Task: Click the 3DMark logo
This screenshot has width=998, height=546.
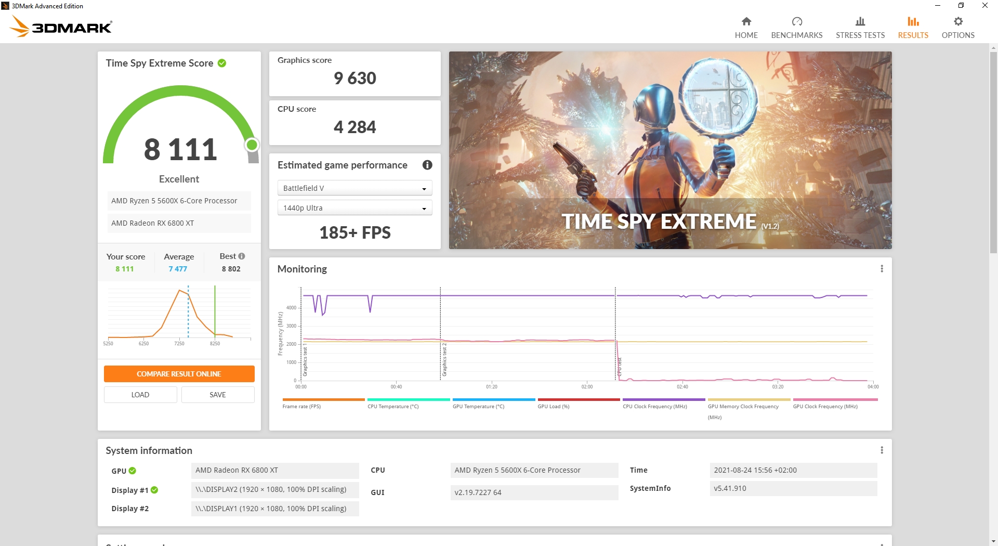Action: (61, 27)
